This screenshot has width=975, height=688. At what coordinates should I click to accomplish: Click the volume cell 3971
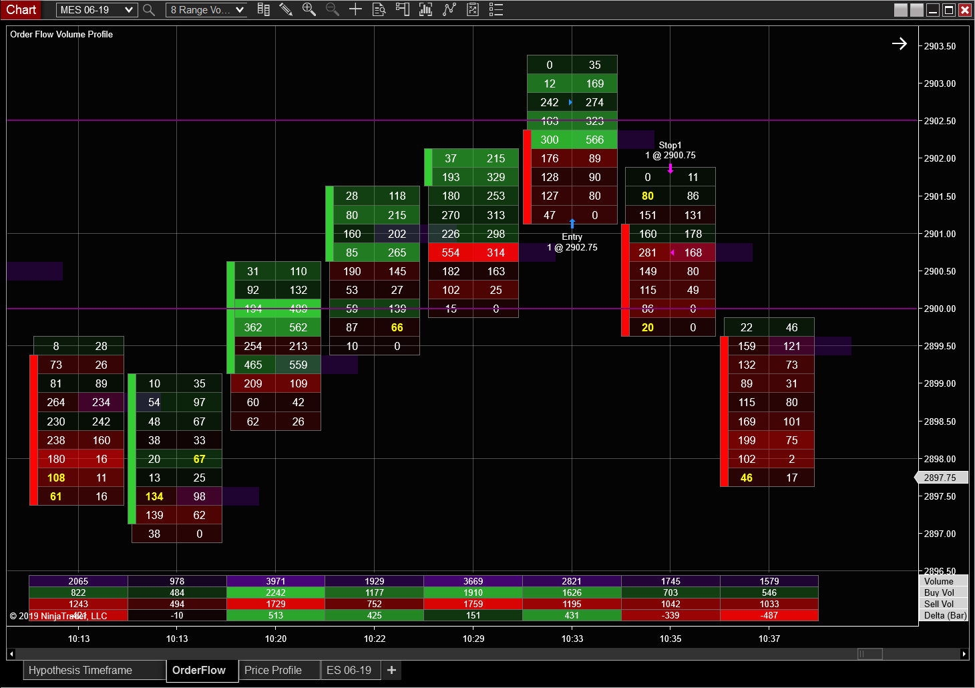click(276, 581)
